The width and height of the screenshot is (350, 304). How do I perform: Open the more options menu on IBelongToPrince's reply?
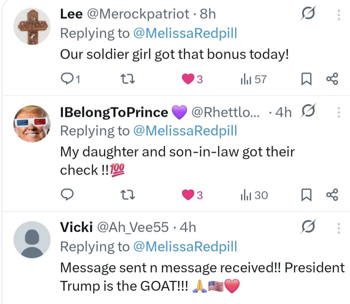[x=338, y=112]
